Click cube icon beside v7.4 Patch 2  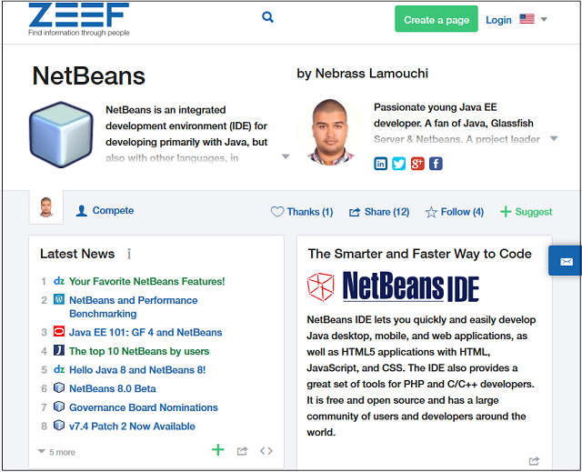pos(59,425)
